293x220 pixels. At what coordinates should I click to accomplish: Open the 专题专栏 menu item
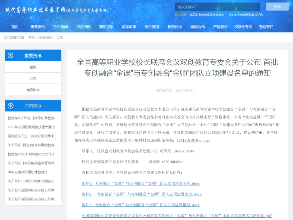pyautogui.click(x=266, y=27)
